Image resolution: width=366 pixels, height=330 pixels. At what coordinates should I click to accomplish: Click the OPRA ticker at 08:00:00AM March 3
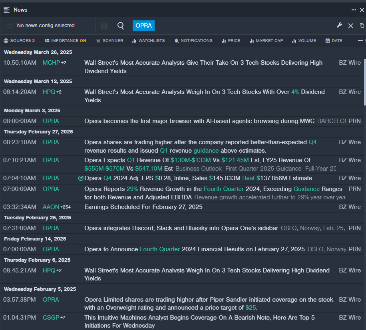(51, 121)
